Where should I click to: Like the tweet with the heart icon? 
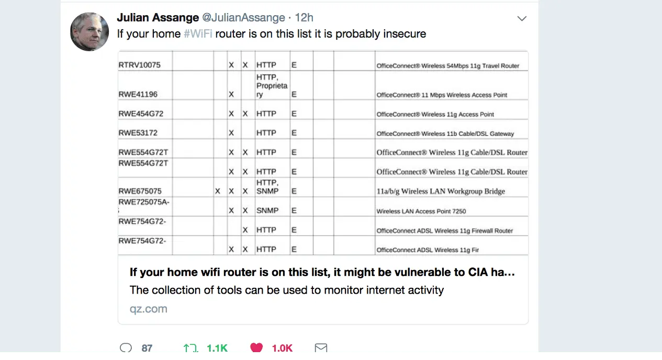pos(256,348)
